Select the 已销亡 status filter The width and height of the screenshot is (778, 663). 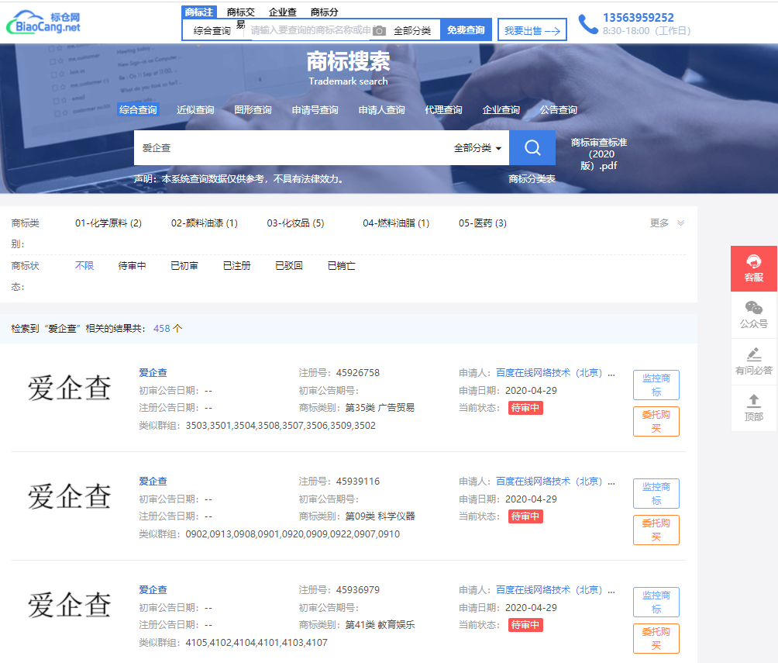point(342,266)
